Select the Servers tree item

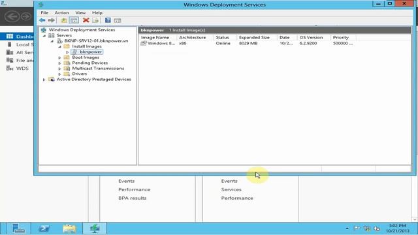tap(64, 35)
